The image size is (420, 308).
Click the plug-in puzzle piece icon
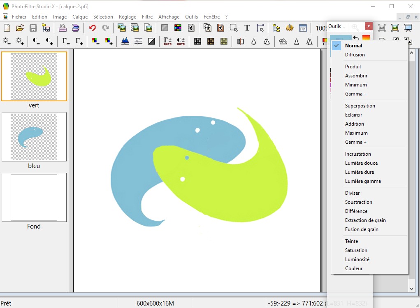290,28
